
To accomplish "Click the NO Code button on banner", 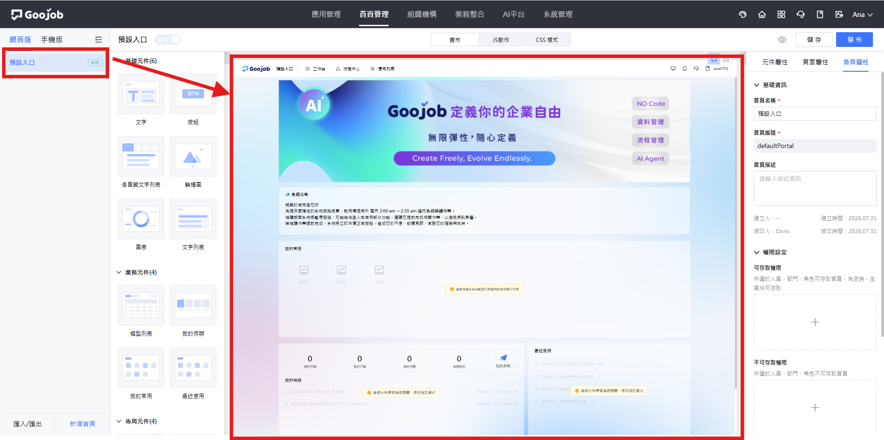I will 651,104.
